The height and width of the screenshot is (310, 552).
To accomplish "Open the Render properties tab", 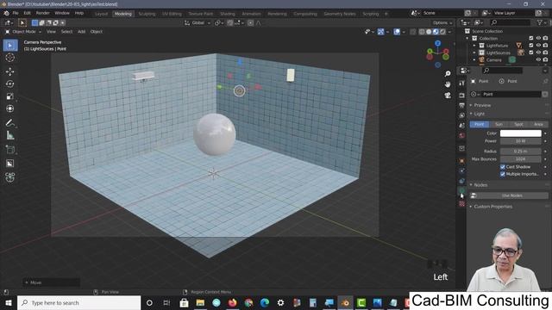I will [462, 96].
